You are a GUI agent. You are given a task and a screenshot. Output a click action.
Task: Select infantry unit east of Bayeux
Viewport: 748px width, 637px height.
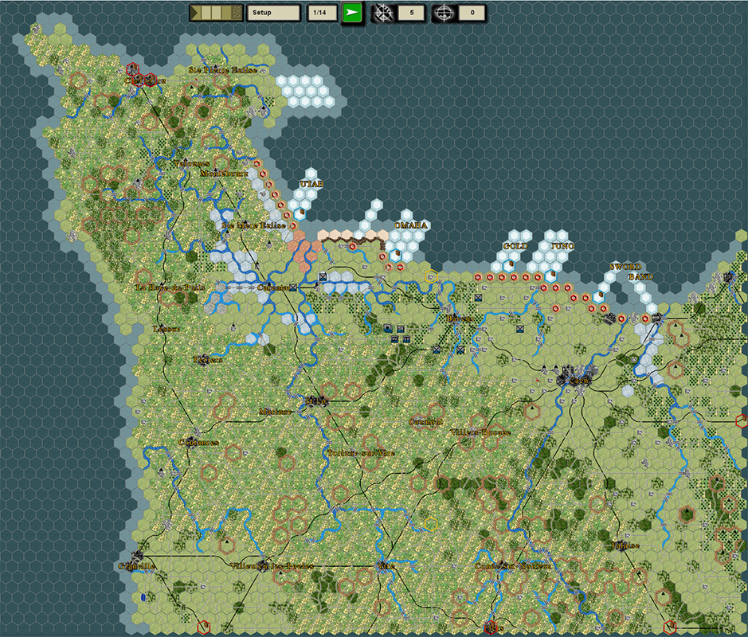tap(520, 329)
